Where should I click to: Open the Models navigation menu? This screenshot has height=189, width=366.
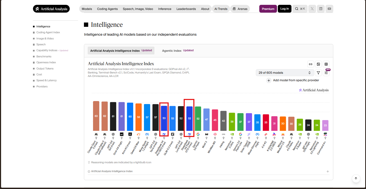pos(87,9)
